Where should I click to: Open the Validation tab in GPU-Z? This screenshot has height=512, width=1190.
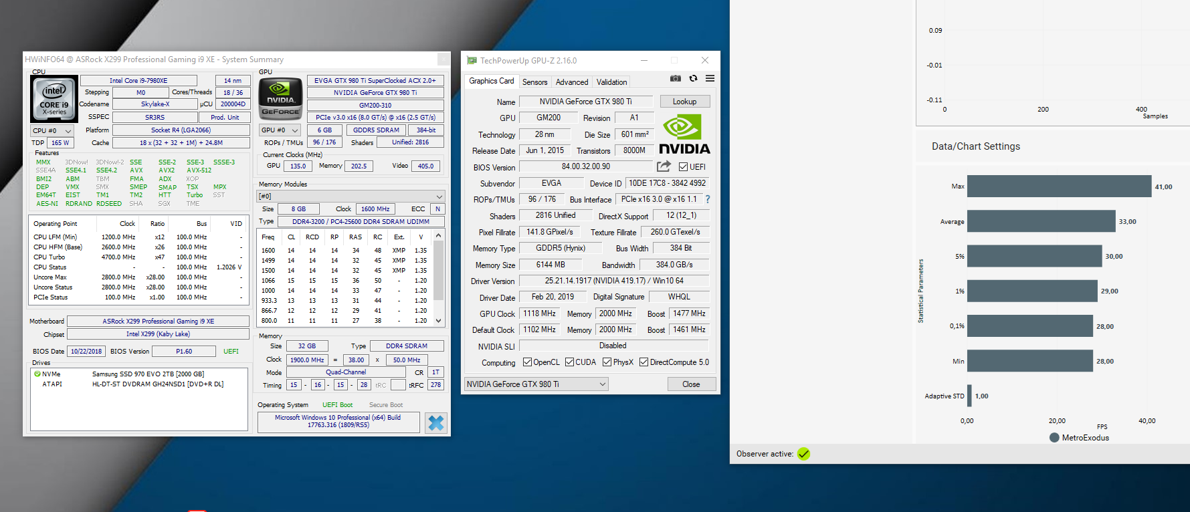click(611, 82)
